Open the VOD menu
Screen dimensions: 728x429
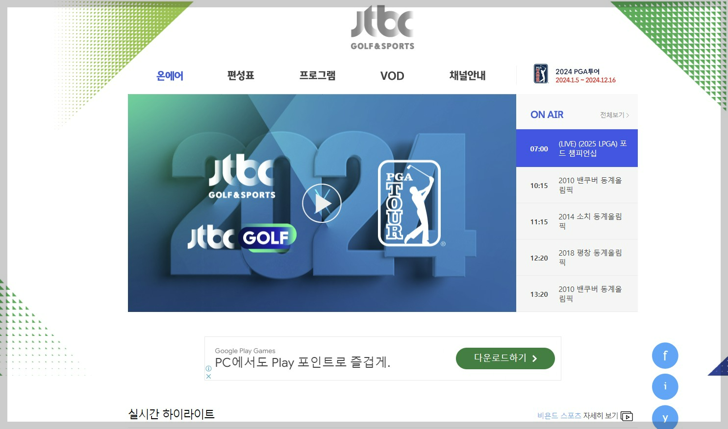(x=392, y=76)
